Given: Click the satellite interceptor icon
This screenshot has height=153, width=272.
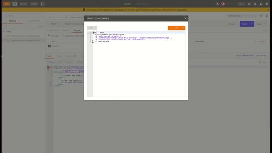Looking at the screenshot, I should 217,4.
